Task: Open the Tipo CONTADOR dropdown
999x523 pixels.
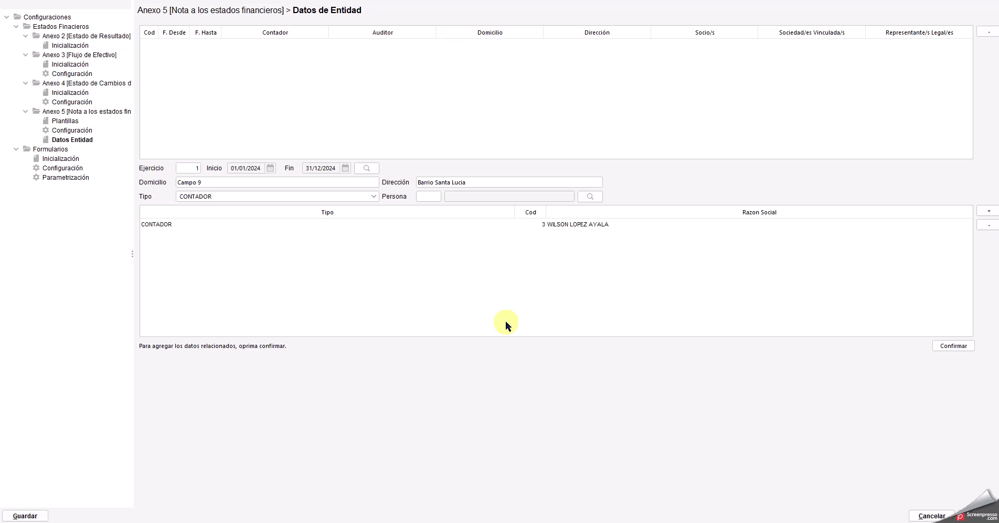Action: point(374,197)
